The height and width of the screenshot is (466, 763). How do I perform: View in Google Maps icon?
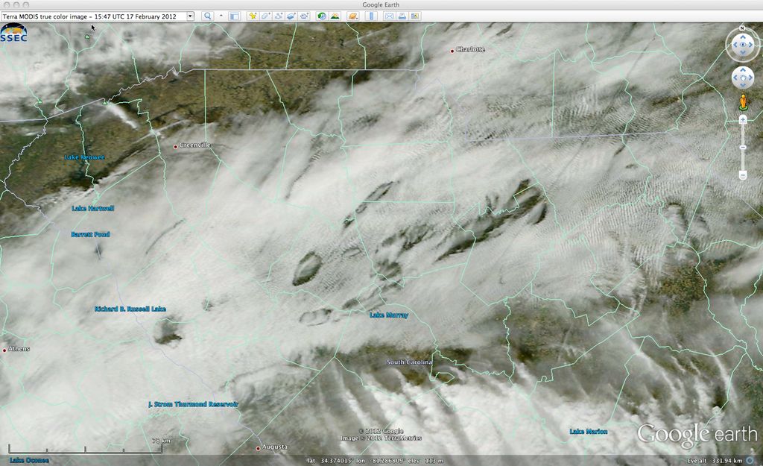click(415, 16)
